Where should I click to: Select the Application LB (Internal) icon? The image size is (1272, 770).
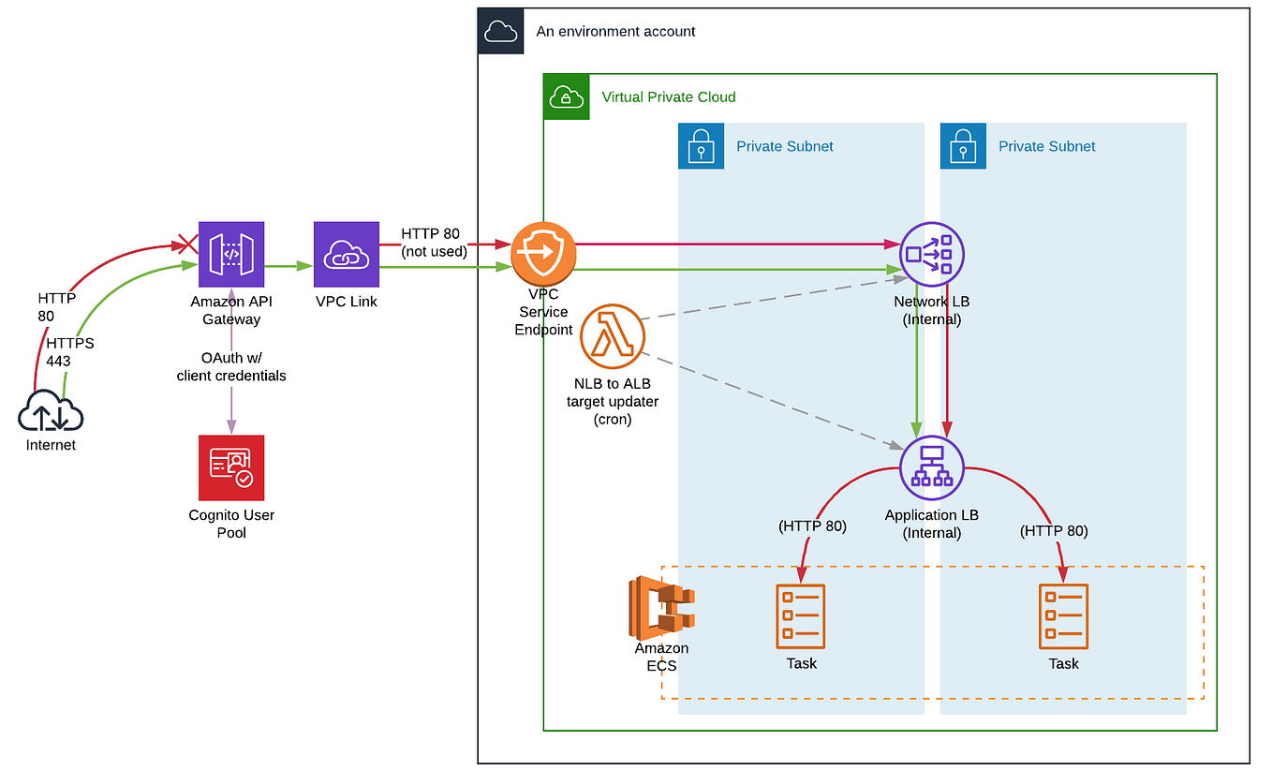(x=931, y=467)
